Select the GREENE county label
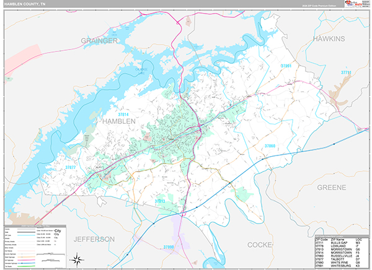 pyautogui.click(x=332, y=188)
